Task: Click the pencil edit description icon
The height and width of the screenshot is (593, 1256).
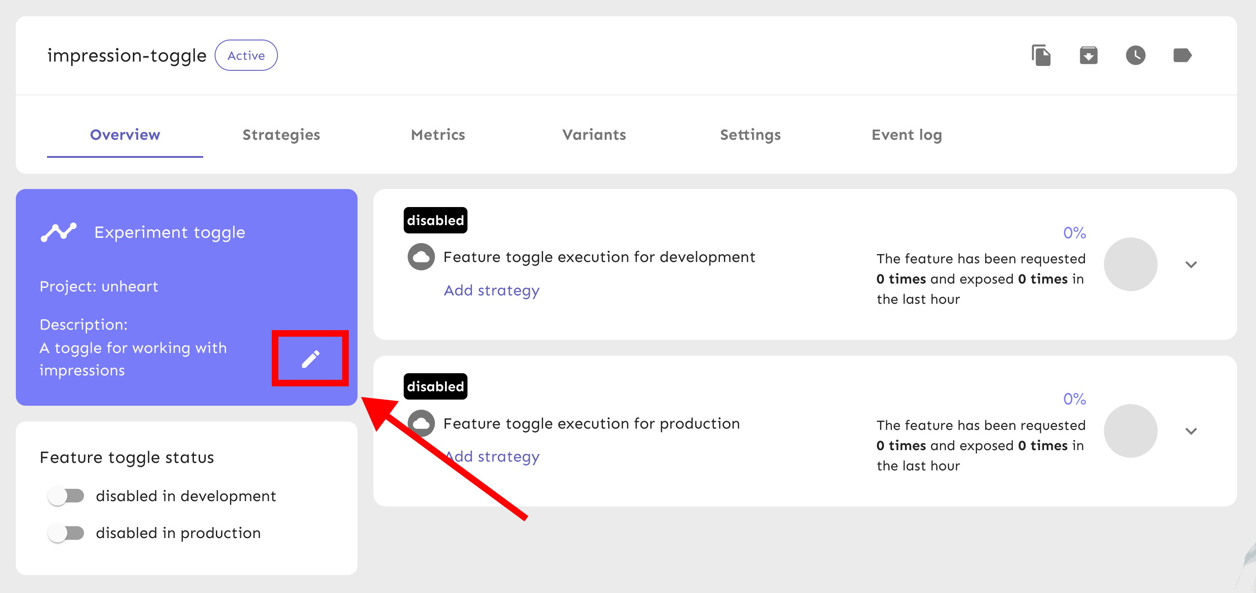Action: pyautogui.click(x=310, y=359)
